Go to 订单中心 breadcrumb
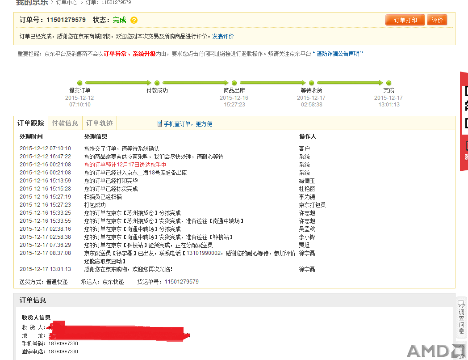 pyautogui.click(x=67, y=2)
